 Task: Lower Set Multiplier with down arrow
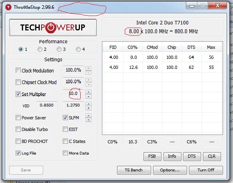pos(89,97)
